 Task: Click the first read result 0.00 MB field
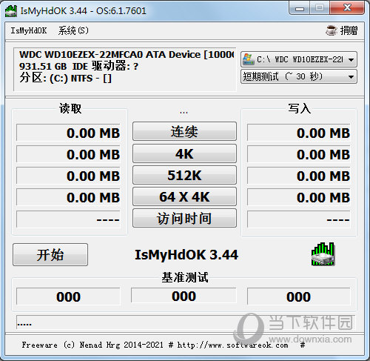(68, 133)
